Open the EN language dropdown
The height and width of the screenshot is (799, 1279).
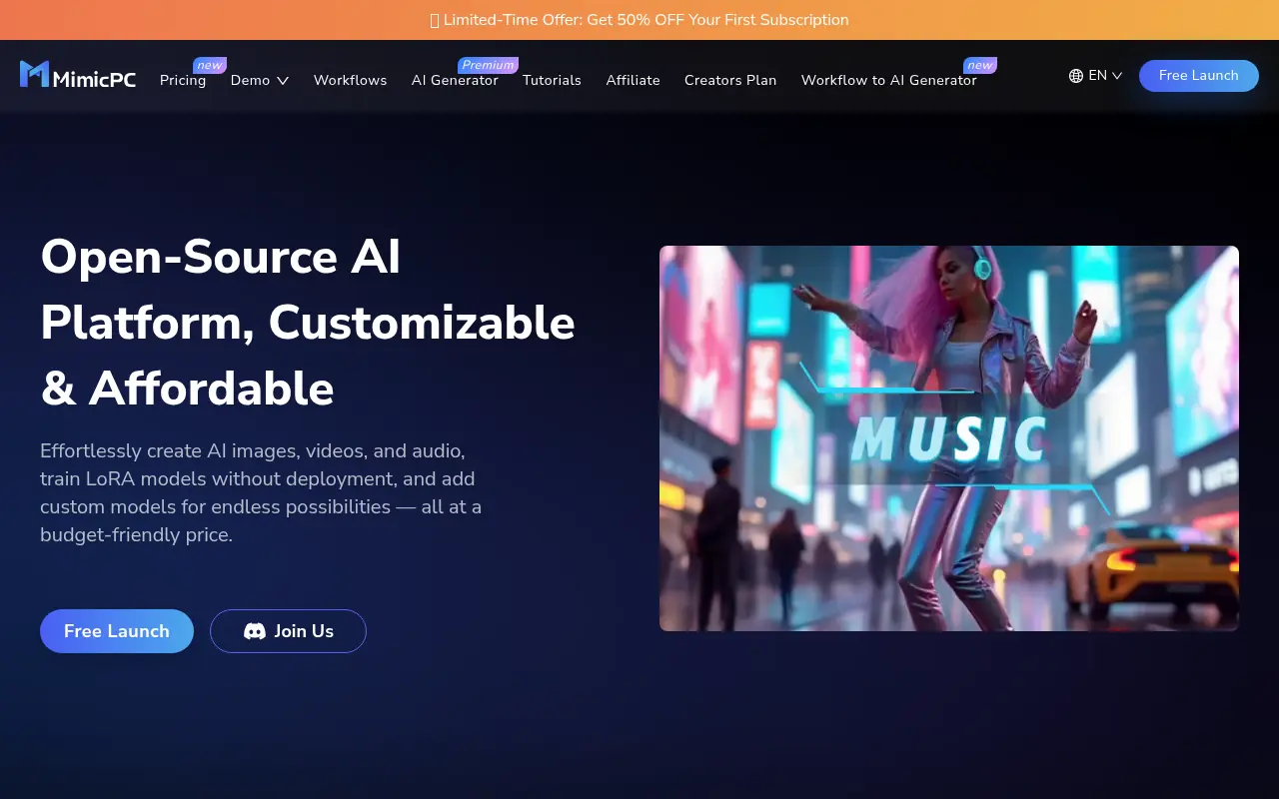click(x=1096, y=75)
